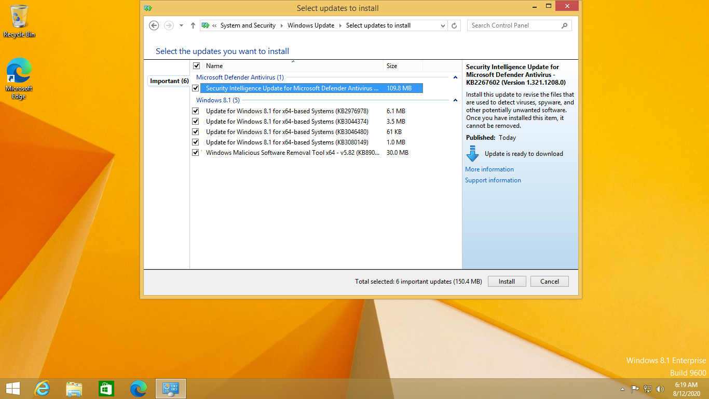Open dropdown arrow after System and Security

click(x=282, y=25)
